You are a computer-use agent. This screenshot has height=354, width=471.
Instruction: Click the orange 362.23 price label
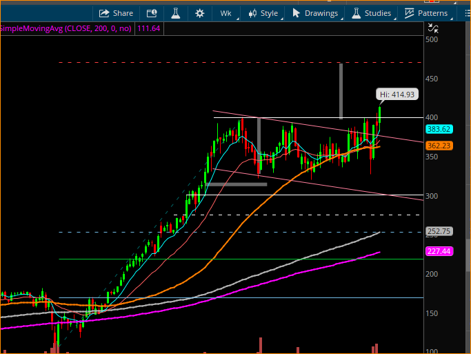tap(439, 146)
